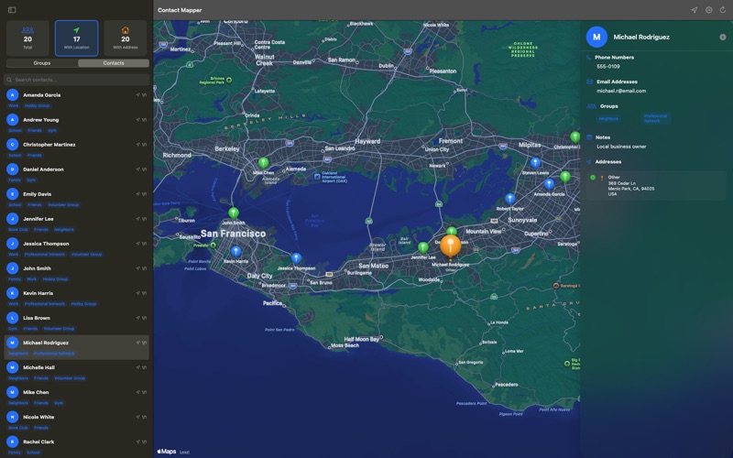Choose Emily Davis from the list
Viewport: 733px width, 458px height.
point(77,199)
